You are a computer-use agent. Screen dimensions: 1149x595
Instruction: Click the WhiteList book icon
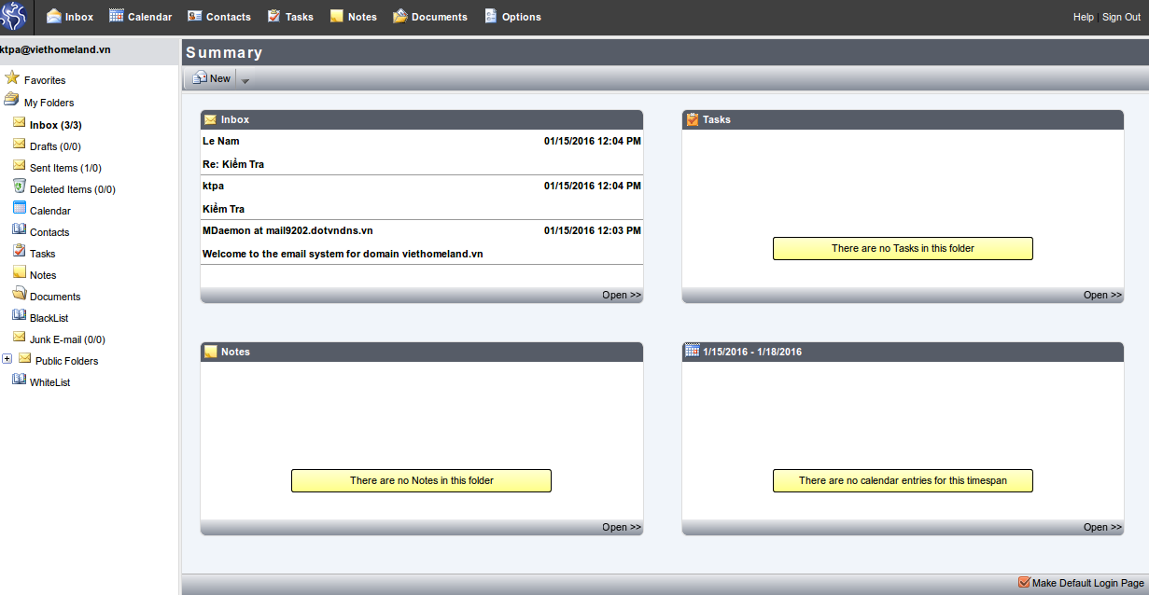click(20, 381)
